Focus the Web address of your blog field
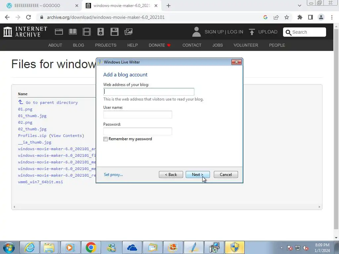The image size is (339, 254). (149, 92)
